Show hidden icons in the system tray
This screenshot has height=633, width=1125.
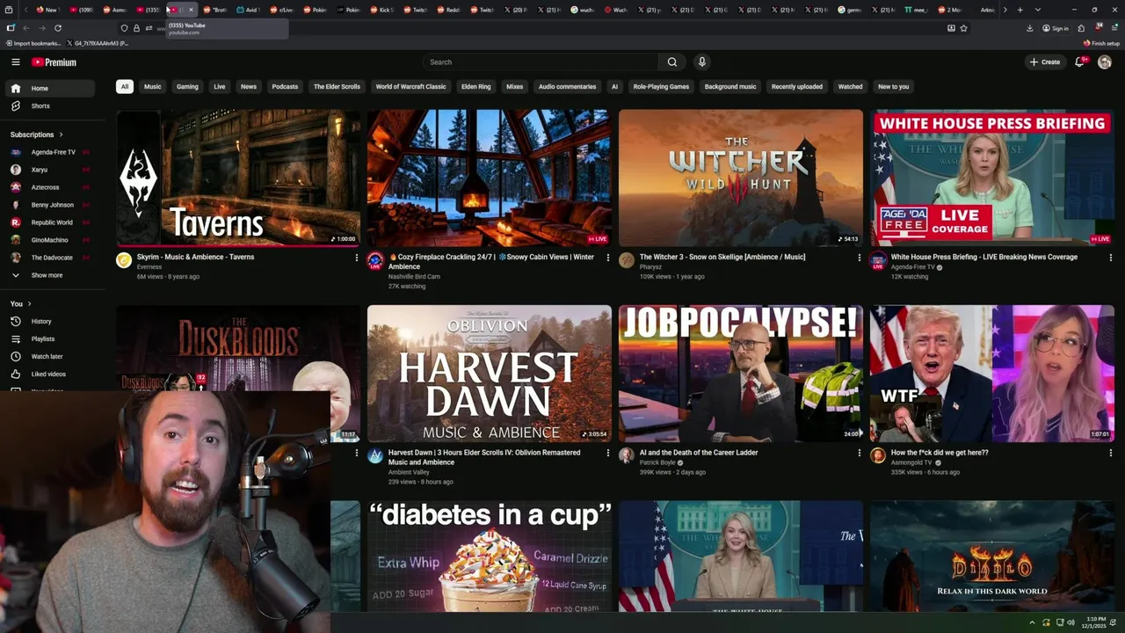click(1033, 622)
